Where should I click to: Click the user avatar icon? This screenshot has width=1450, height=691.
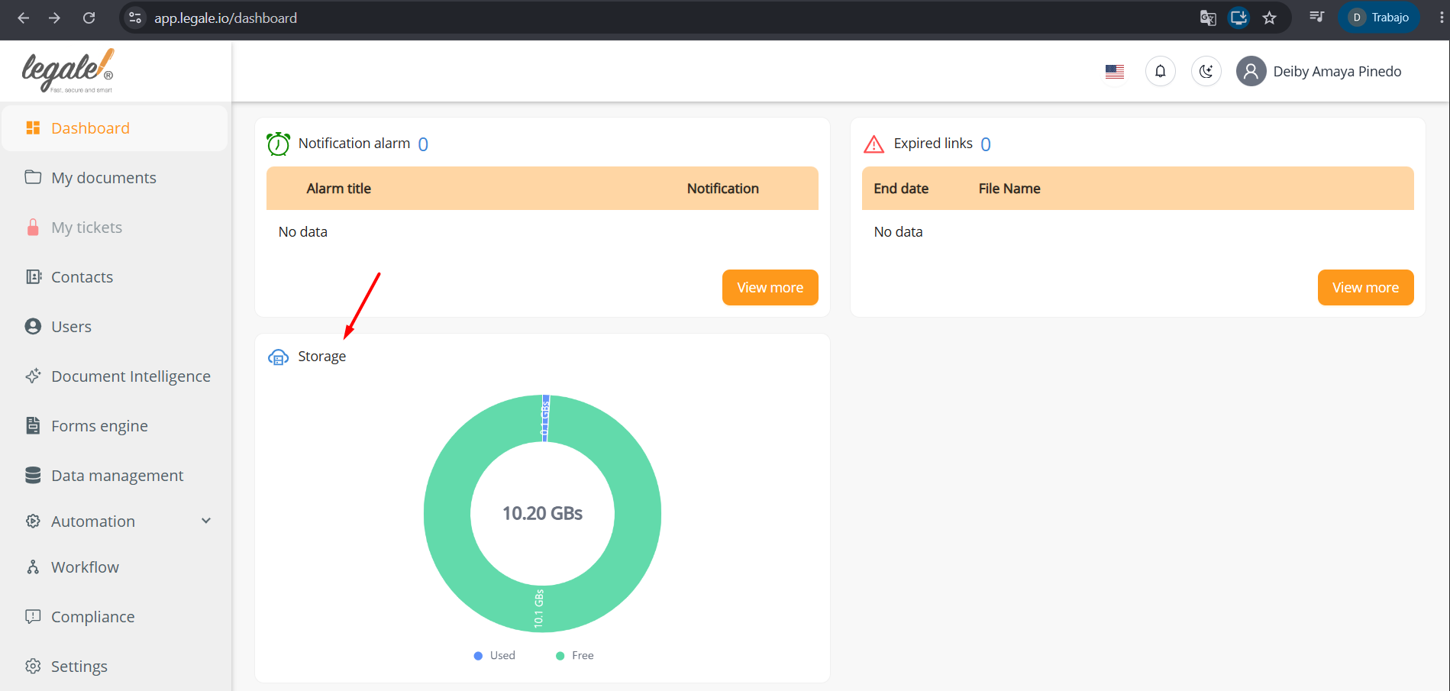(x=1251, y=71)
